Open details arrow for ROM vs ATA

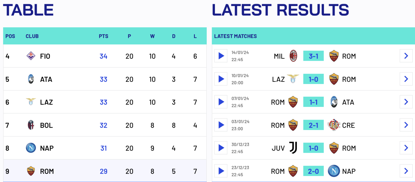406,102
